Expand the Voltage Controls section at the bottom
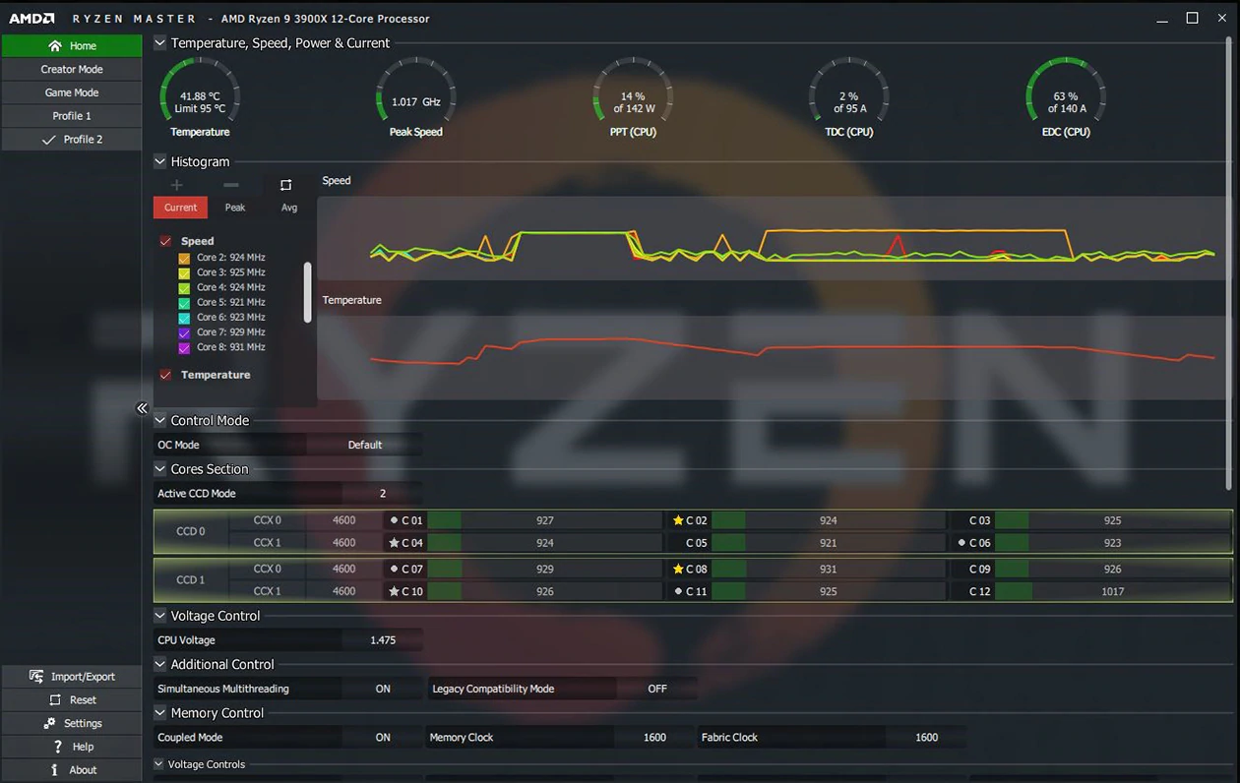 pos(158,764)
